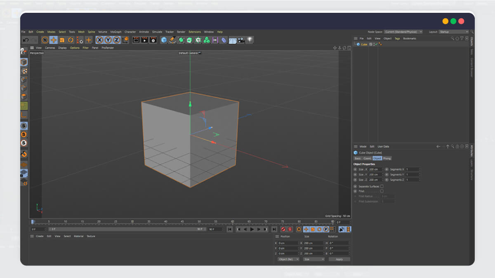Click the Cube primitive icon

coord(164,40)
